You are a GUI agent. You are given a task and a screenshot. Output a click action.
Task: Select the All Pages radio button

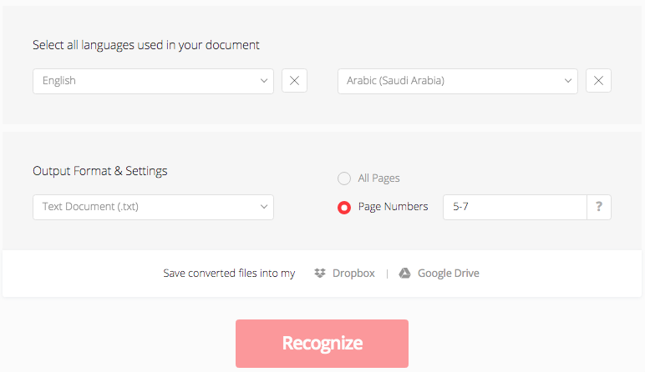tap(343, 178)
